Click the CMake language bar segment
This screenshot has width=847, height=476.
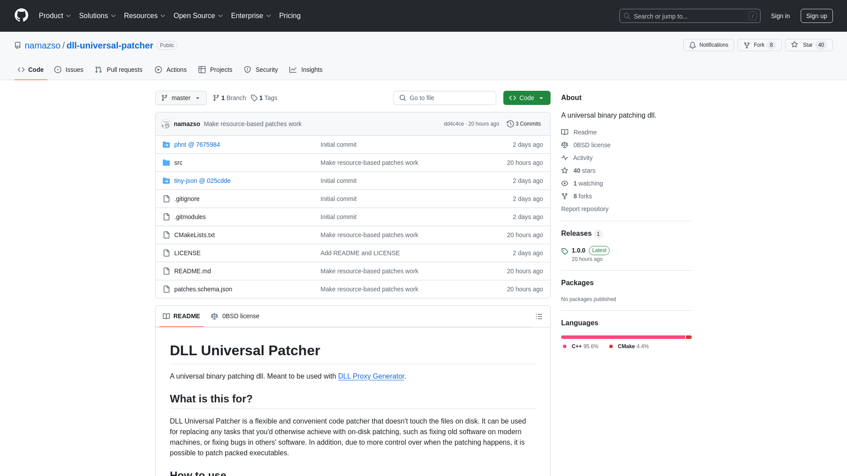click(x=689, y=337)
